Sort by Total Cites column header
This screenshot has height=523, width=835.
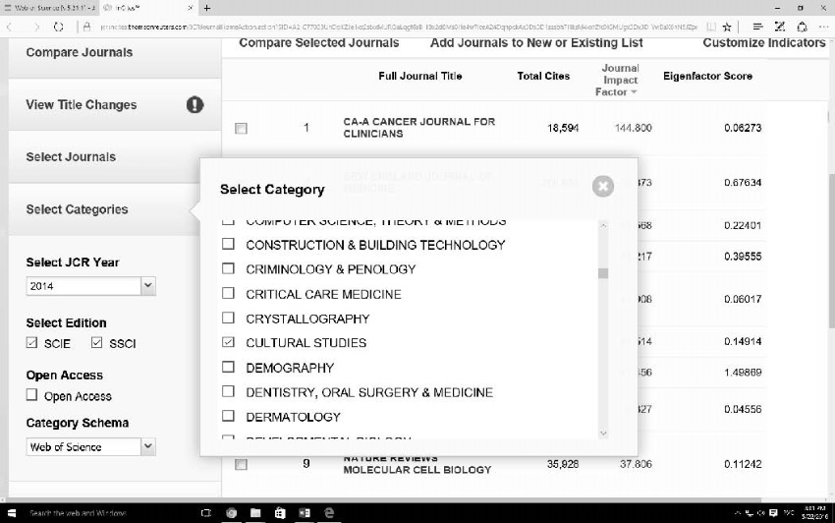point(543,76)
